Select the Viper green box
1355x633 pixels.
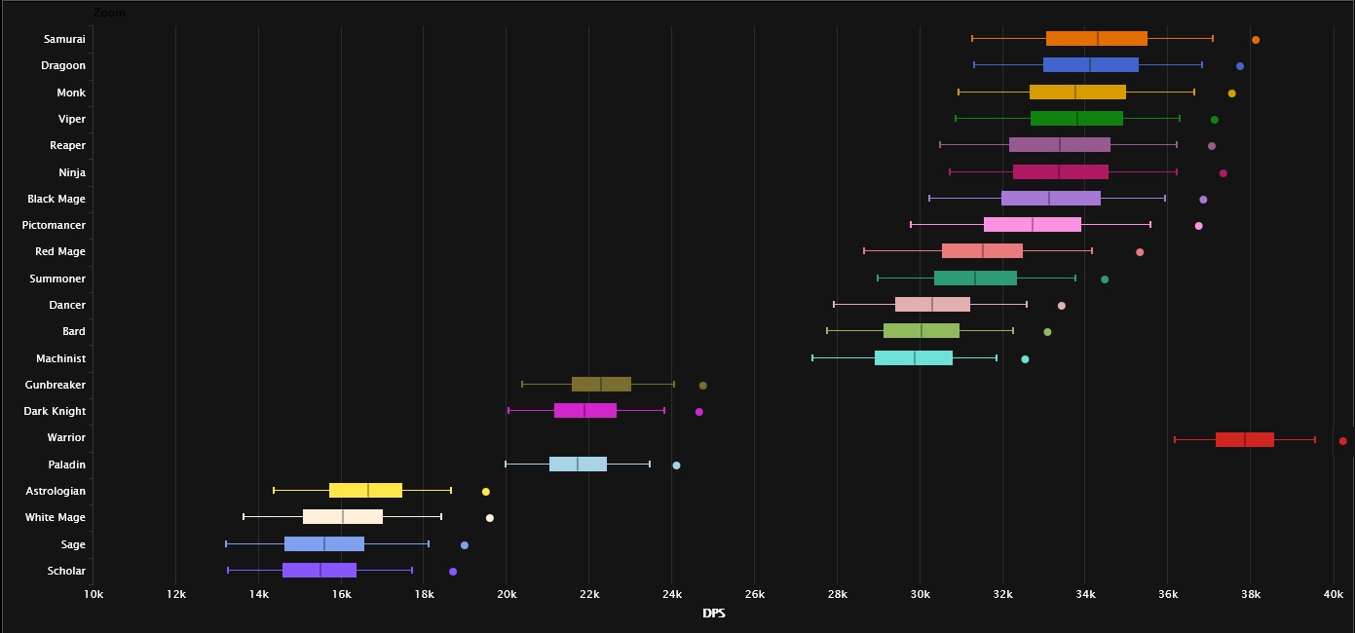point(1076,119)
